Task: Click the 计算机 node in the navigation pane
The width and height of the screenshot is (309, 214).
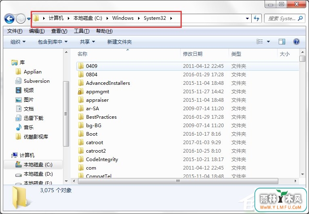Action: (x=23, y=155)
